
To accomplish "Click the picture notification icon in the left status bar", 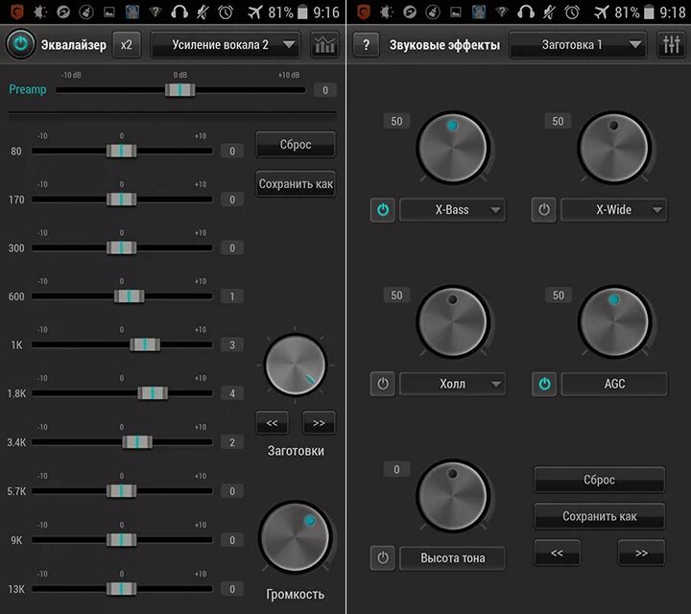I will 109,12.
